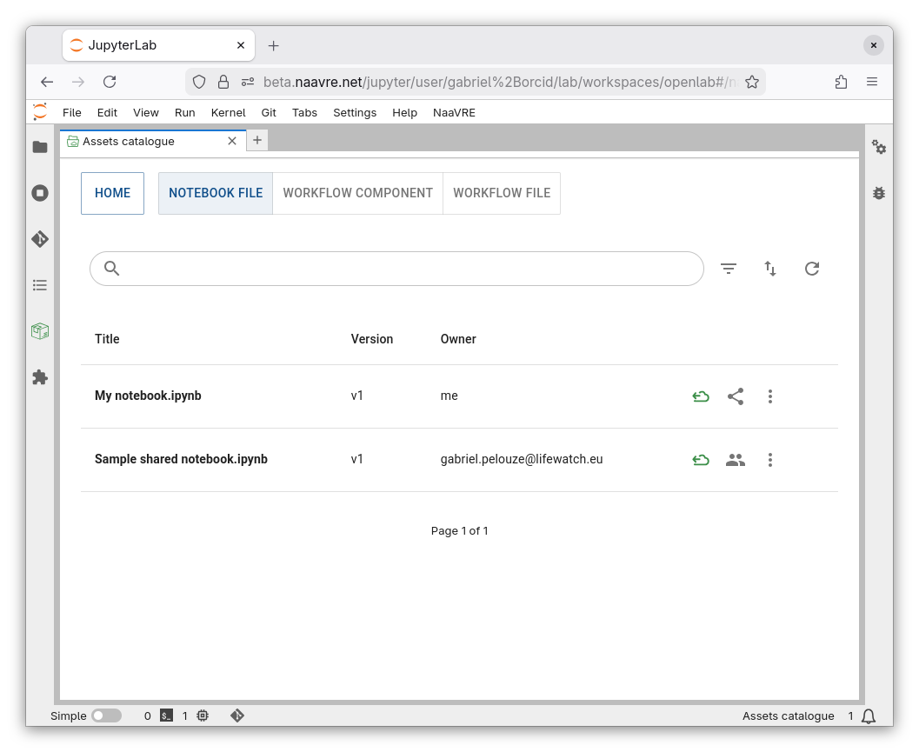919x752 pixels.
Task: Click the HOME button
Action: [112, 193]
